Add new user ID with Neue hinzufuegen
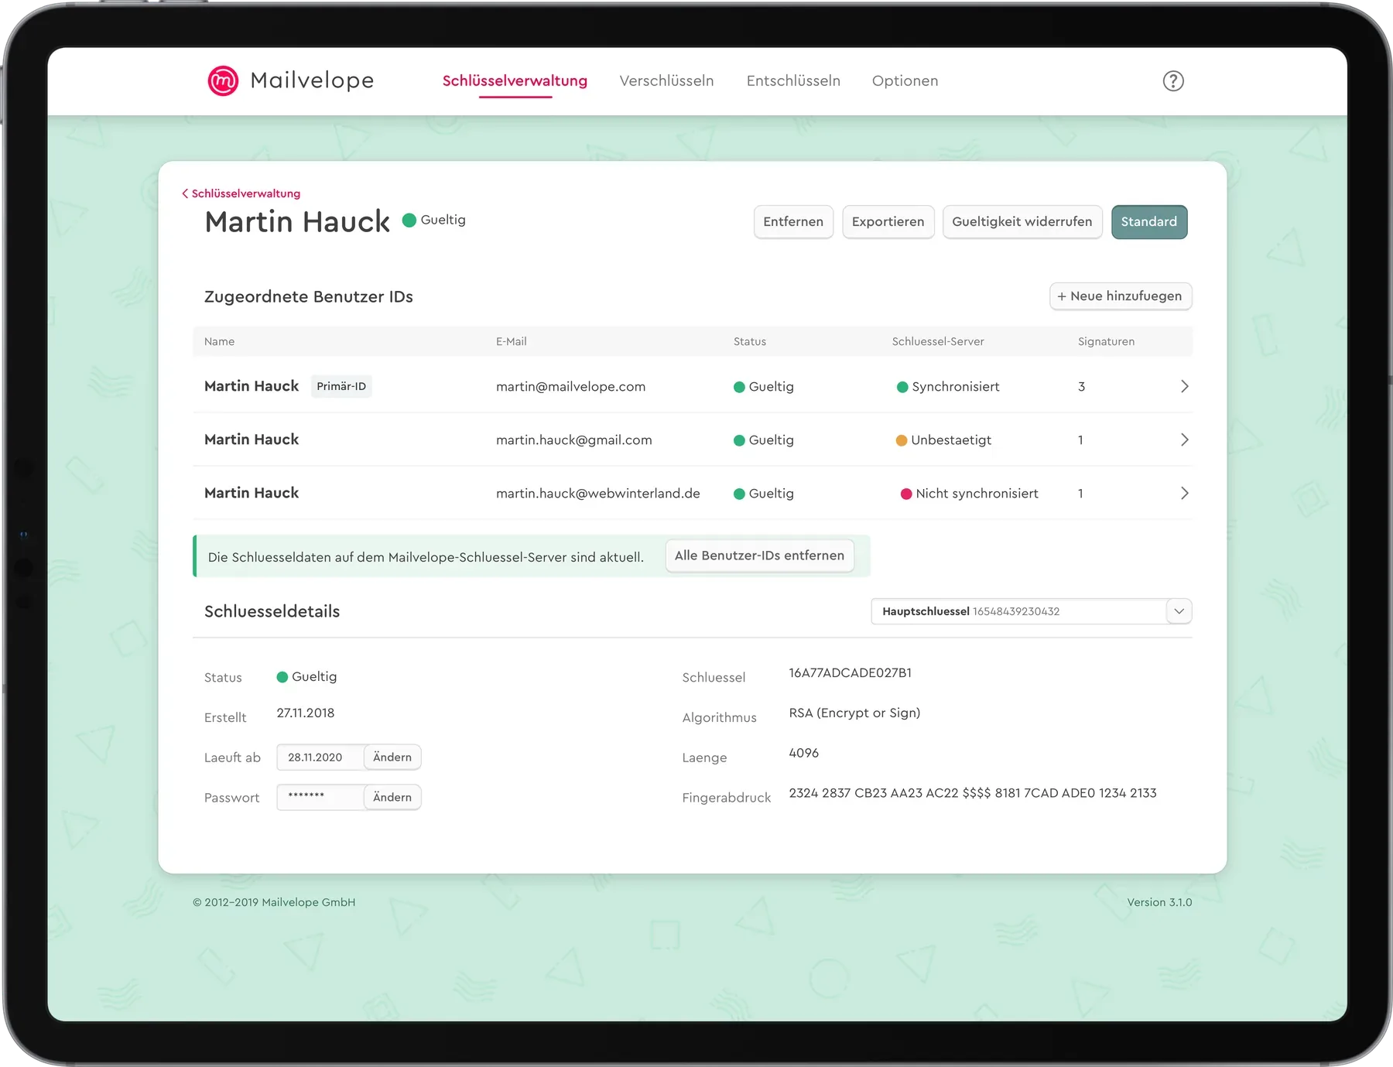 (1120, 296)
